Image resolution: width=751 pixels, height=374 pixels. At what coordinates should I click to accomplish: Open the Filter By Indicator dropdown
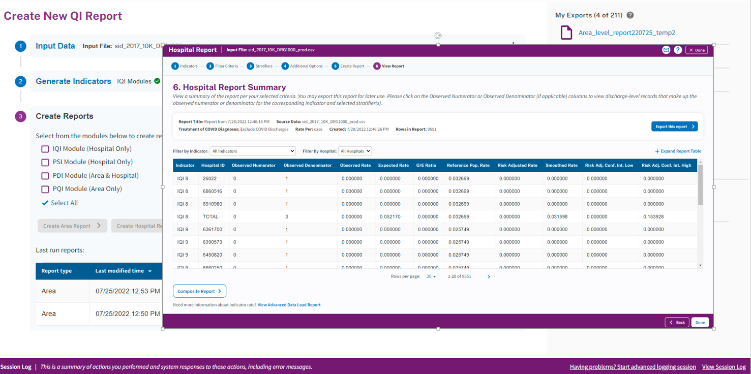[x=253, y=151]
